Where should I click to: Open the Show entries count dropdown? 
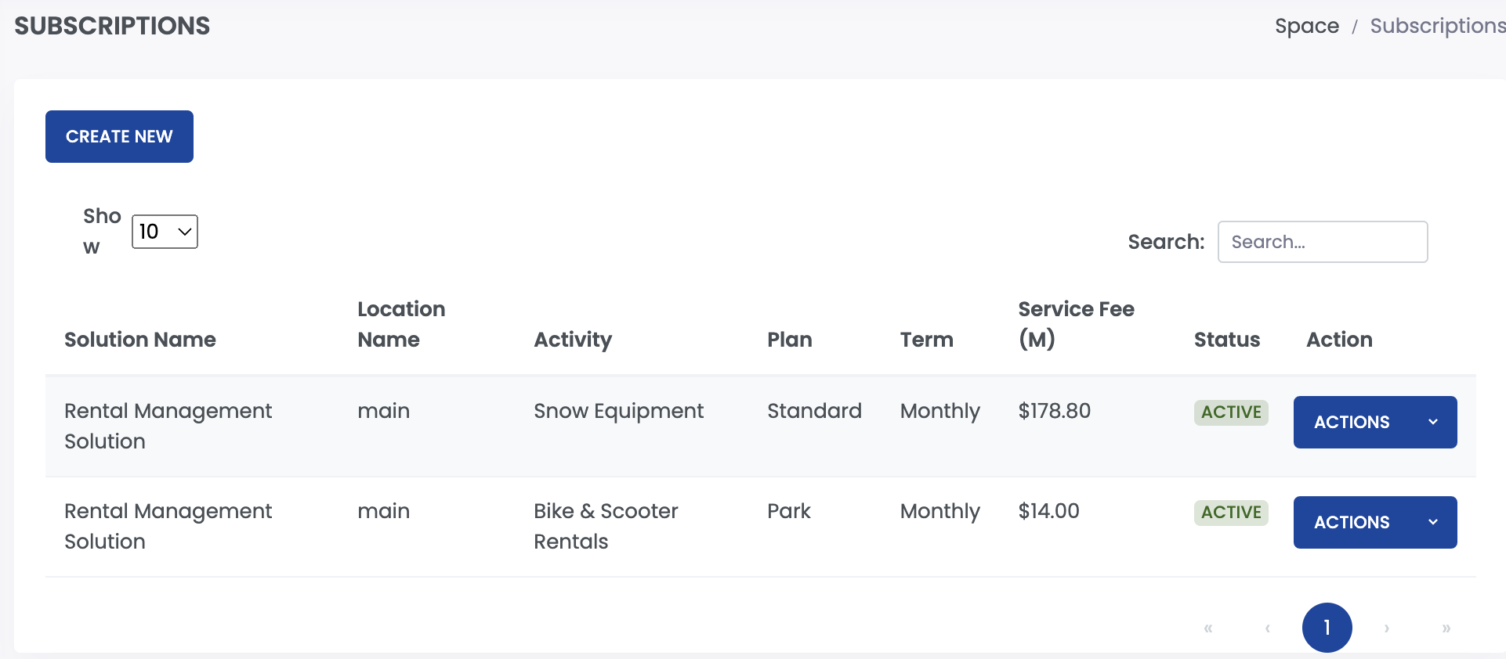point(165,232)
